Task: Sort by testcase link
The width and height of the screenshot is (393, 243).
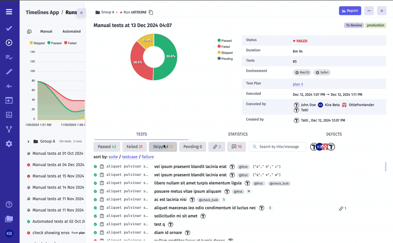Action: 130,157
